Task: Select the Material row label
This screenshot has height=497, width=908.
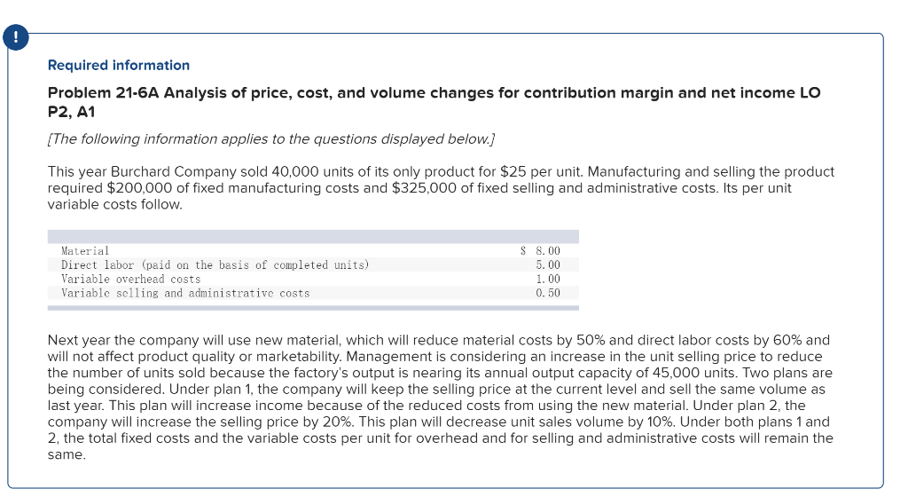Action: click(85, 252)
